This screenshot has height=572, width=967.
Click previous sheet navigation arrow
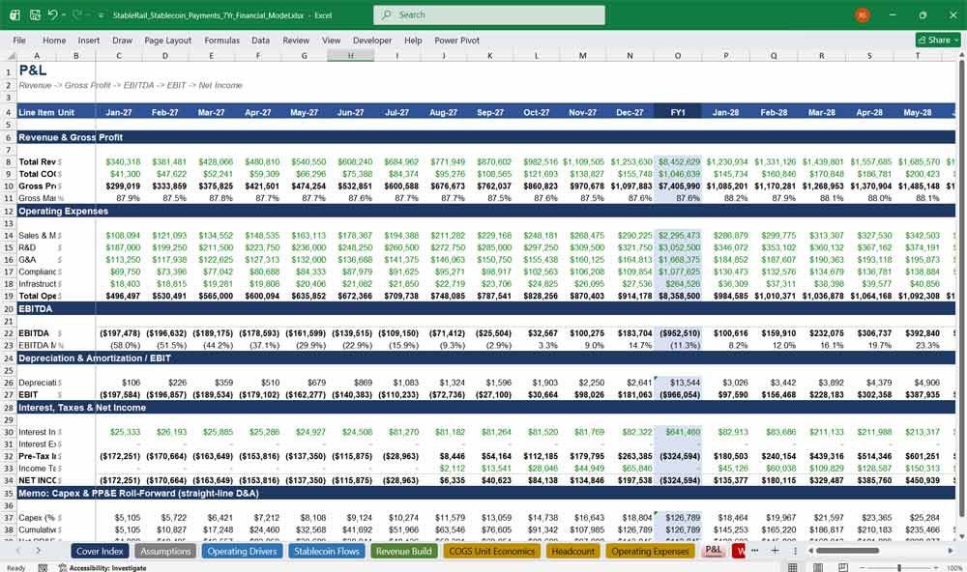pos(18,551)
